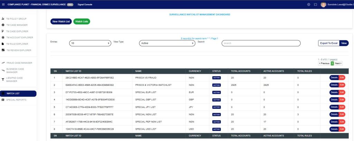The width and height of the screenshot is (354, 141).
Task: Open the user profile avatar
Action: coord(323,4)
